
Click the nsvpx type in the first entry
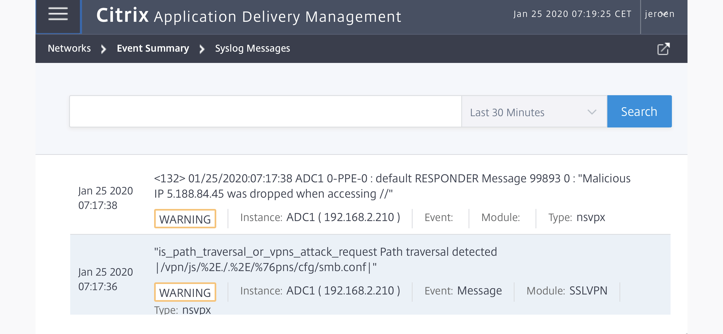coord(590,218)
